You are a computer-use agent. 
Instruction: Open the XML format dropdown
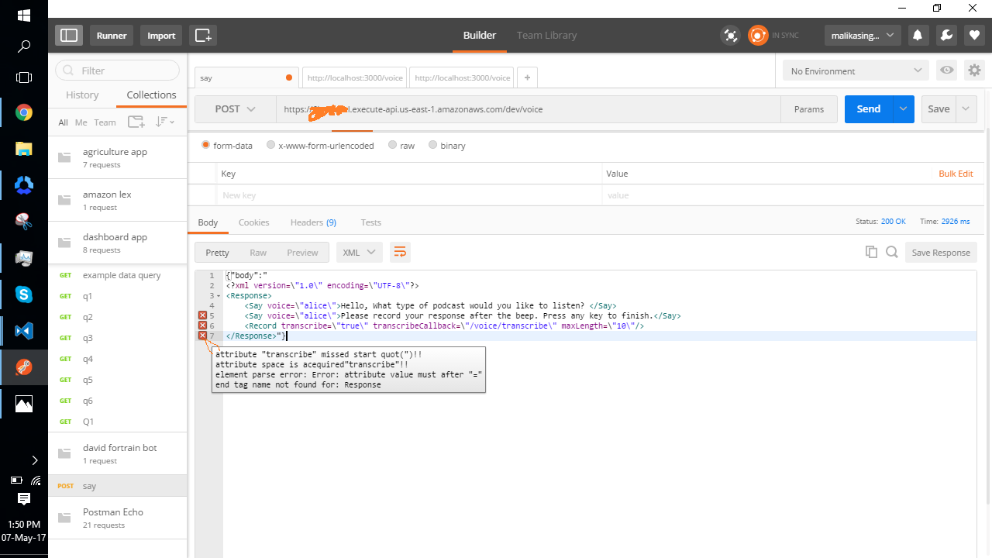pos(360,253)
